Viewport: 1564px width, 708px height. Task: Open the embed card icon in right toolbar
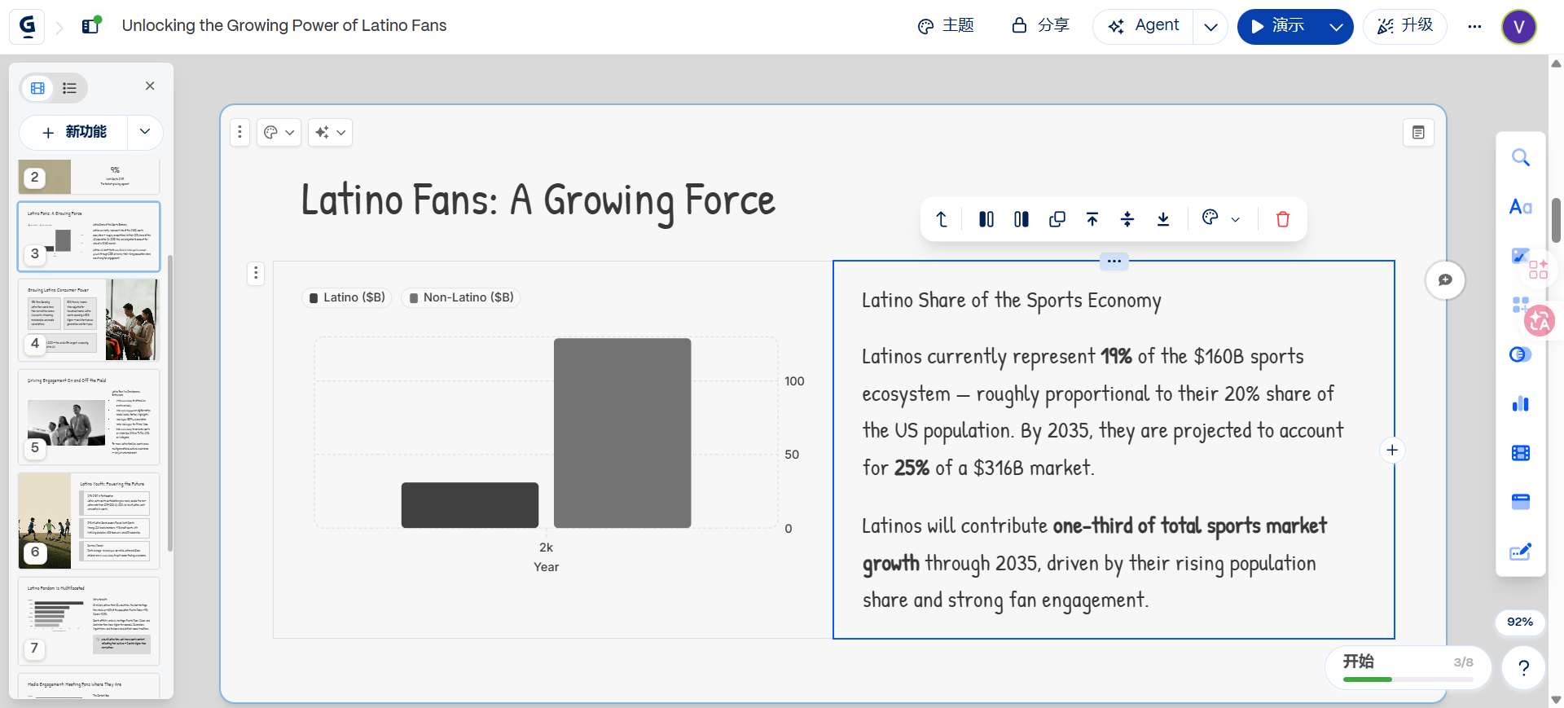click(x=1520, y=502)
